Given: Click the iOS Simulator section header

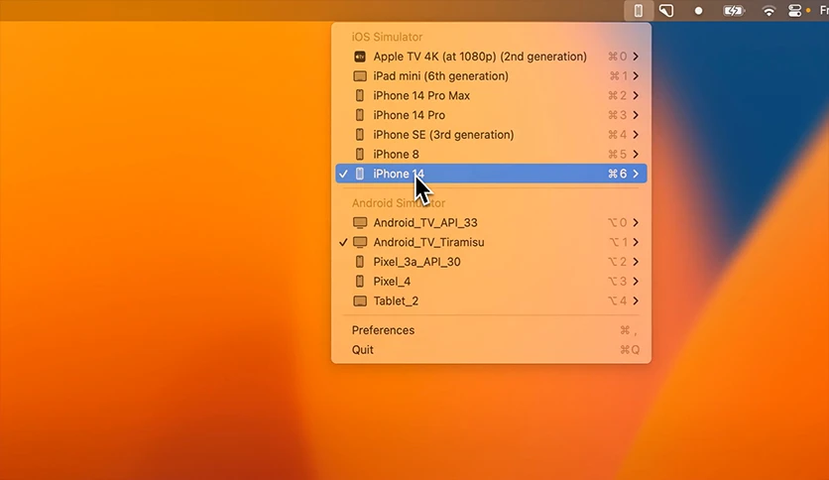Looking at the screenshot, I should [x=387, y=37].
